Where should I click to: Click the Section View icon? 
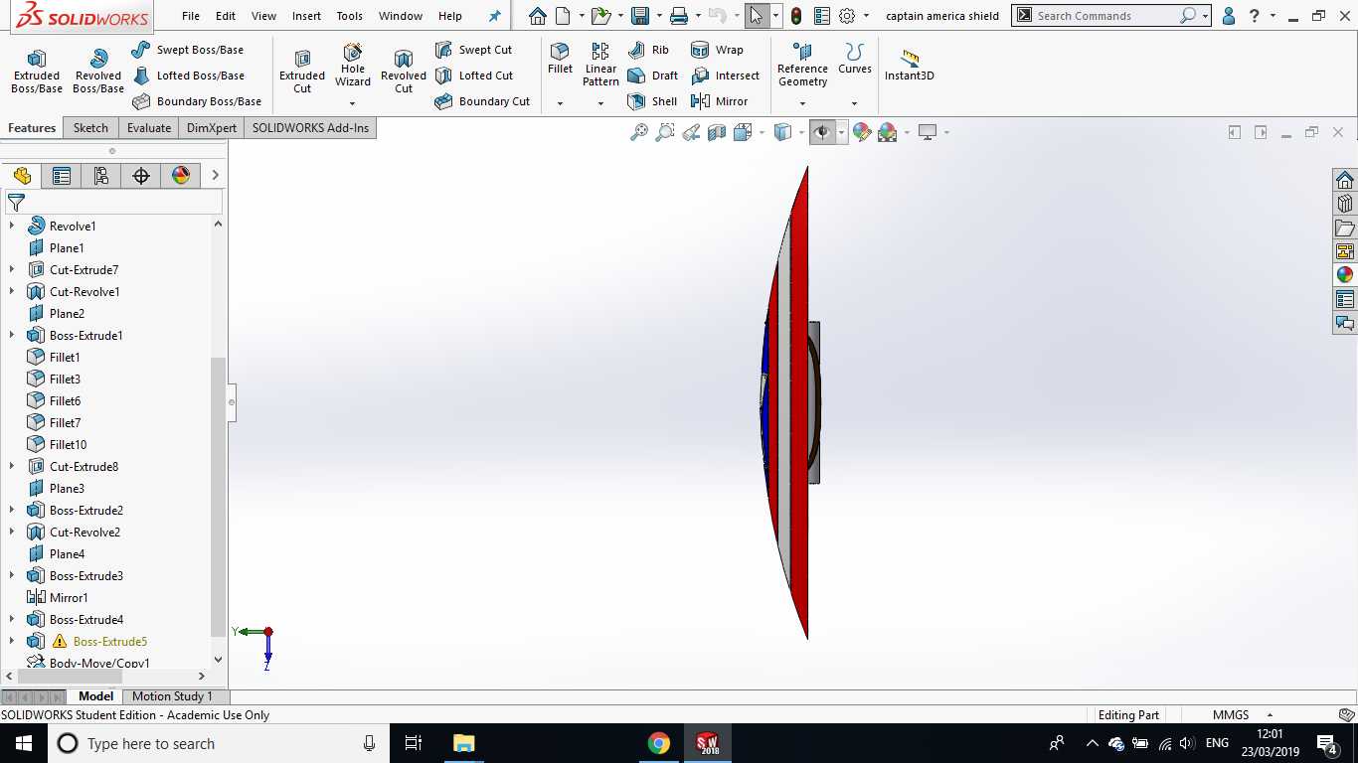click(x=717, y=132)
